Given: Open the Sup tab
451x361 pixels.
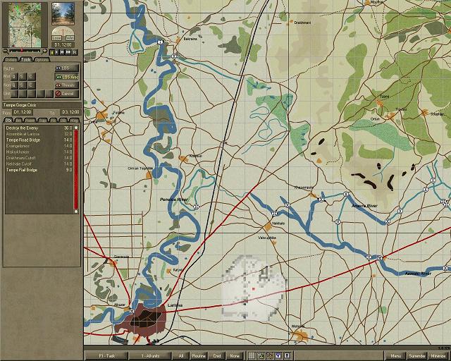Looking at the screenshot, I should [x=42, y=121].
